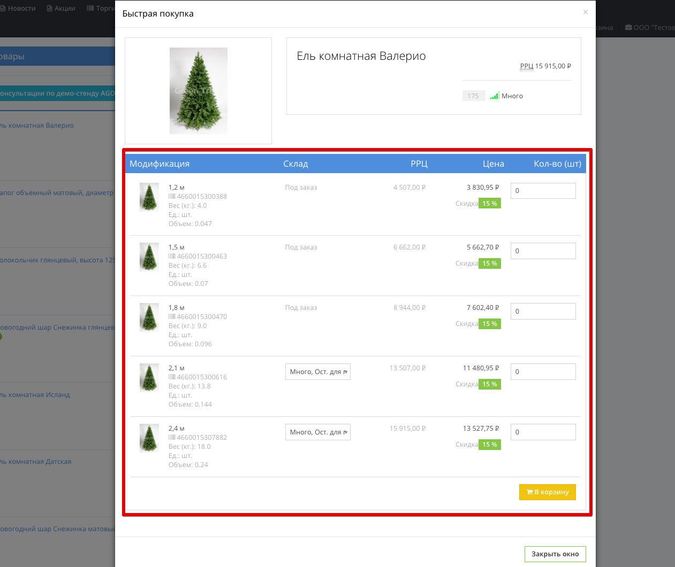Click the 2,4 м modification tree thumbnail
675x567 pixels.
pyautogui.click(x=149, y=438)
